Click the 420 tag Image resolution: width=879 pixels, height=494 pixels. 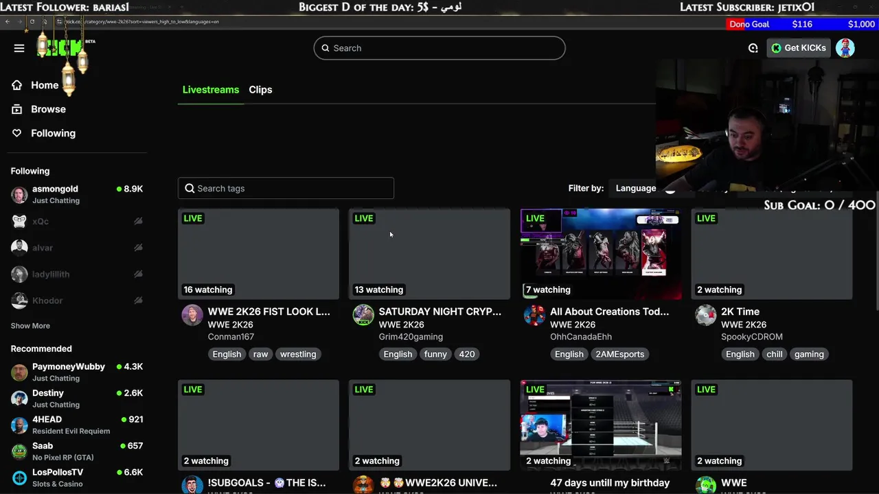467,354
